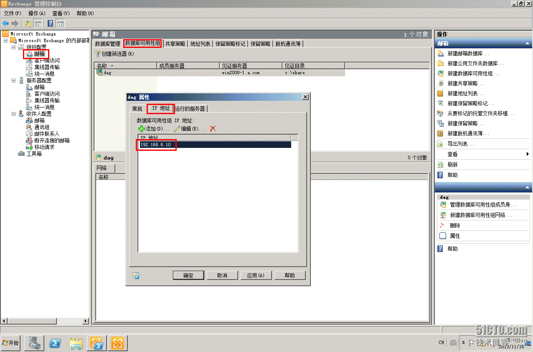533x352 pixels.
Task: Select the dag row in the list
Action: click(x=220, y=72)
